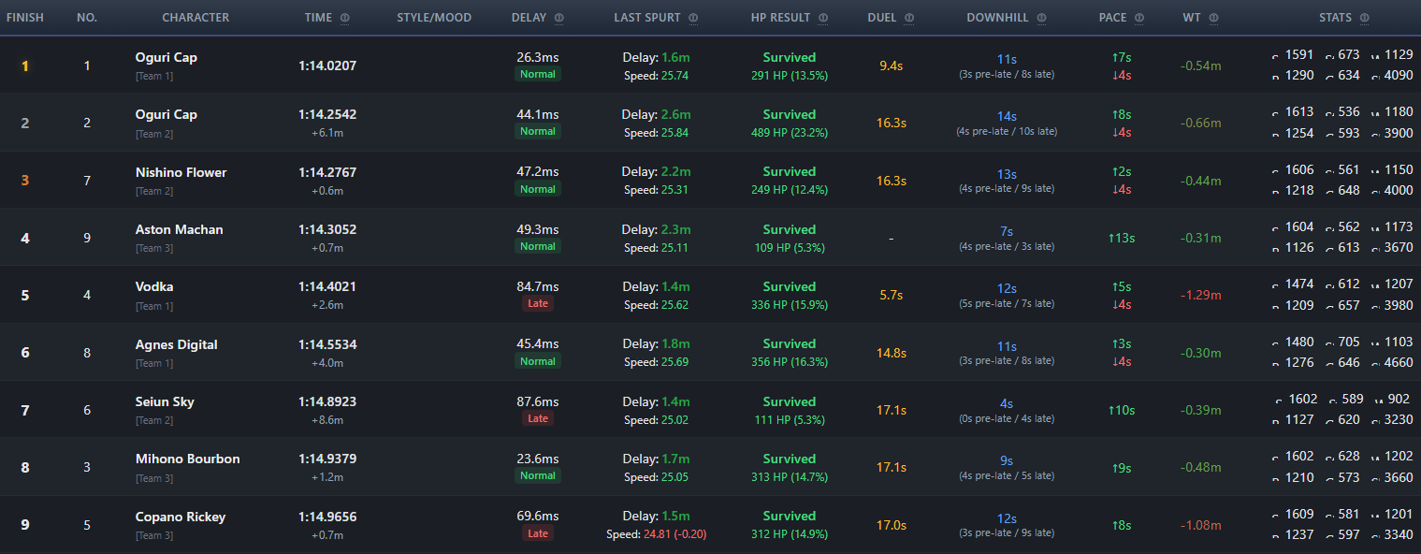Select Nishino Flower character name
Viewport: 1421px width, 554px height.
[x=181, y=172]
